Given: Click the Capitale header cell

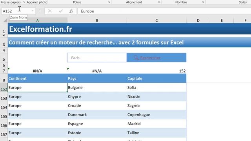Looking at the screenshot, I should pos(156,78).
